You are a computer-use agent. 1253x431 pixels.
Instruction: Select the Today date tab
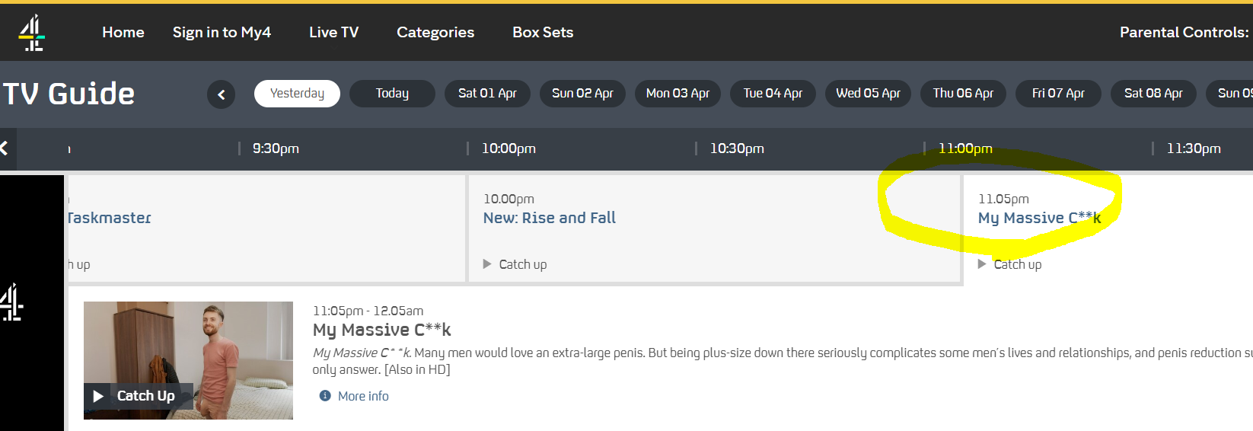392,94
